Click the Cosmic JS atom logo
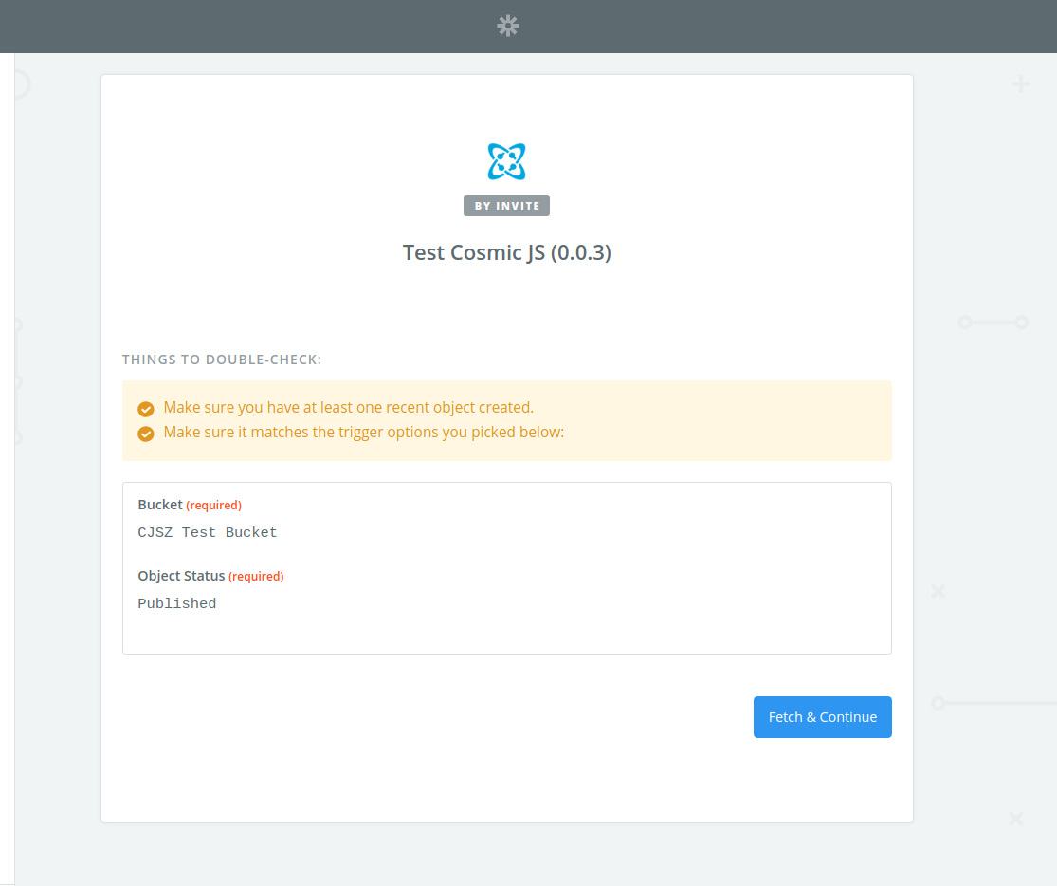The image size is (1057, 886). click(506, 161)
